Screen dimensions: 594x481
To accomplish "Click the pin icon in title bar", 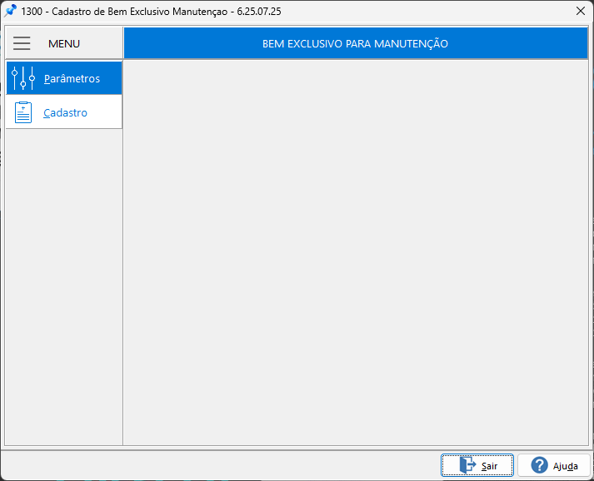I will [10, 11].
